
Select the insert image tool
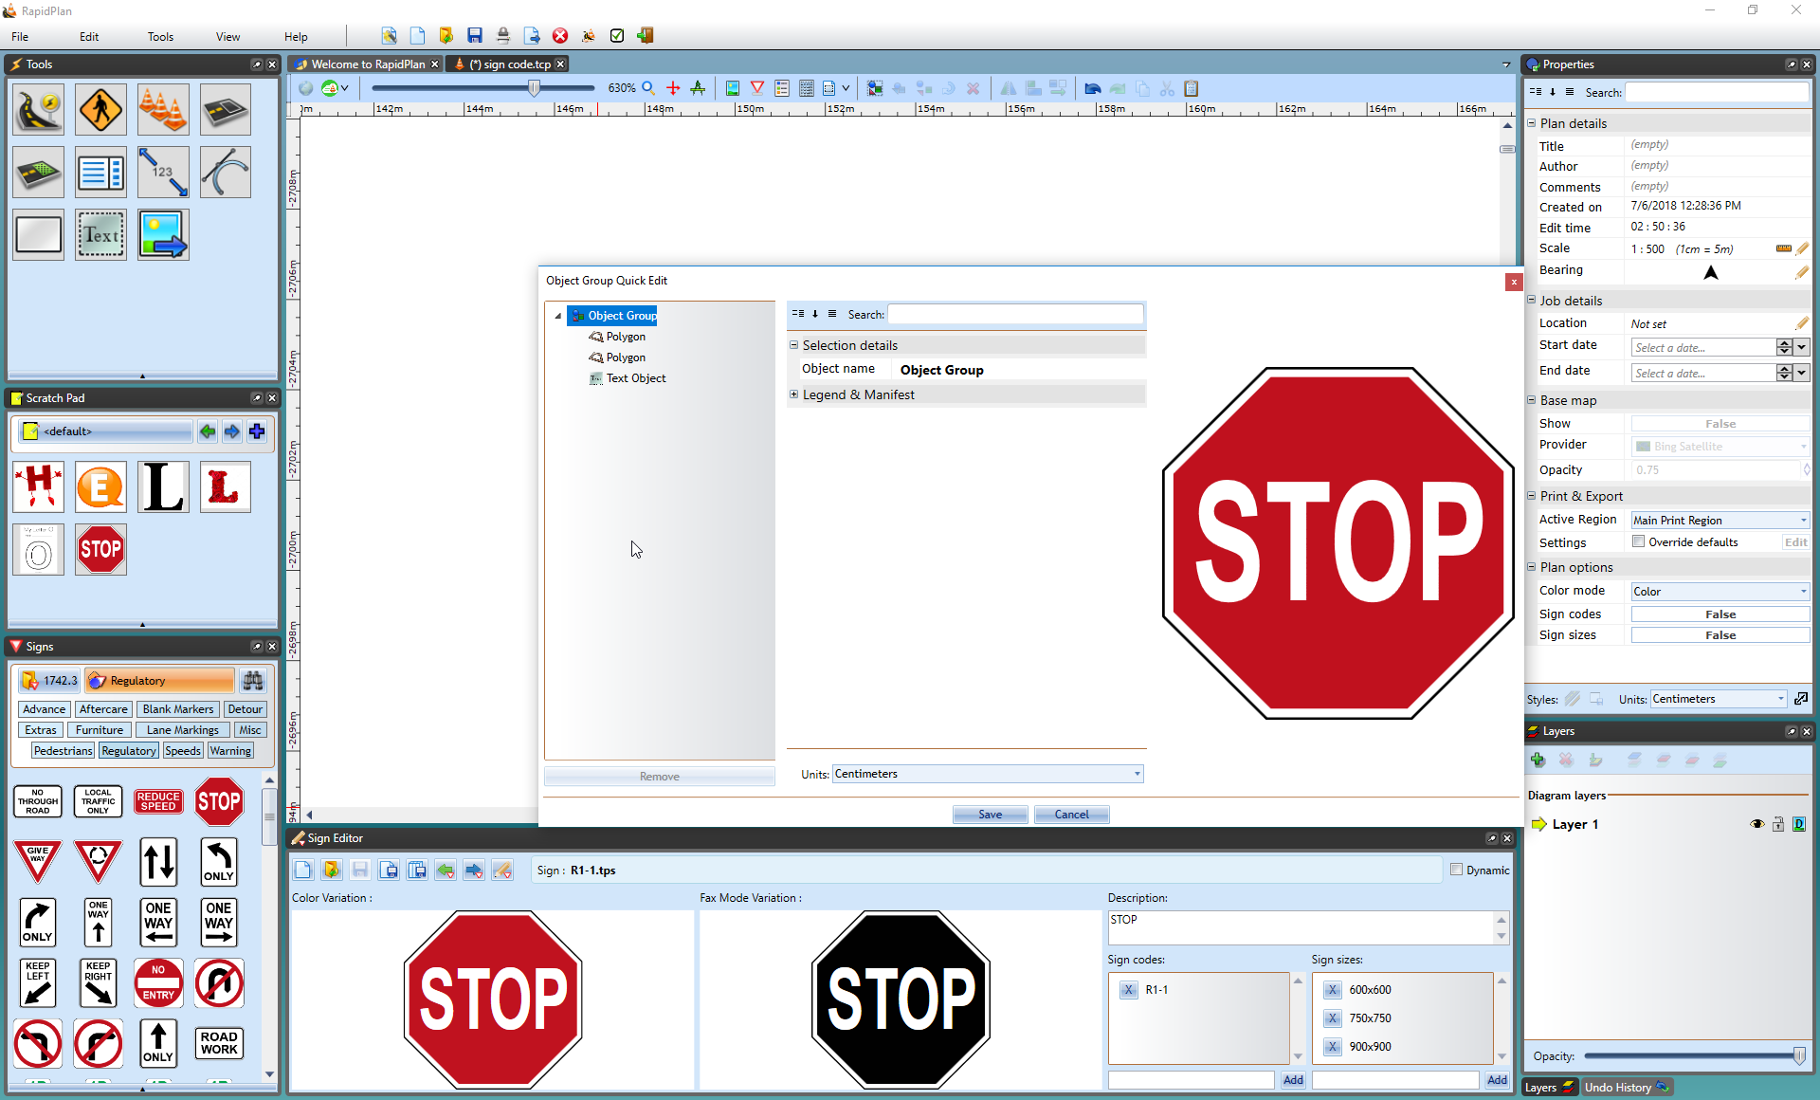163,235
